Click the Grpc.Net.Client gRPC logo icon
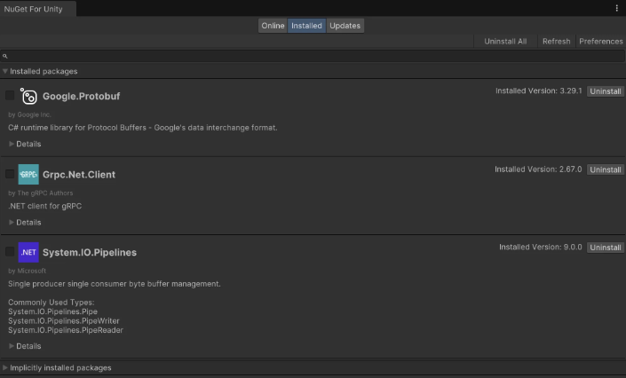Viewport: 626px width, 378px height. (28, 175)
